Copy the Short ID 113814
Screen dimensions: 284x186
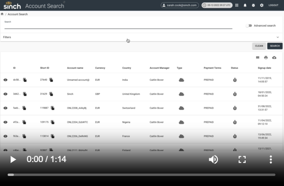(53, 136)
